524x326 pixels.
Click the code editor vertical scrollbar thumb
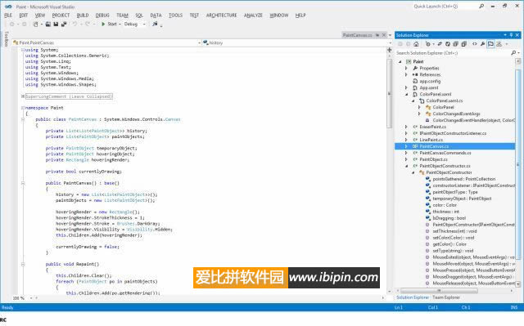(x=390, y=93)
